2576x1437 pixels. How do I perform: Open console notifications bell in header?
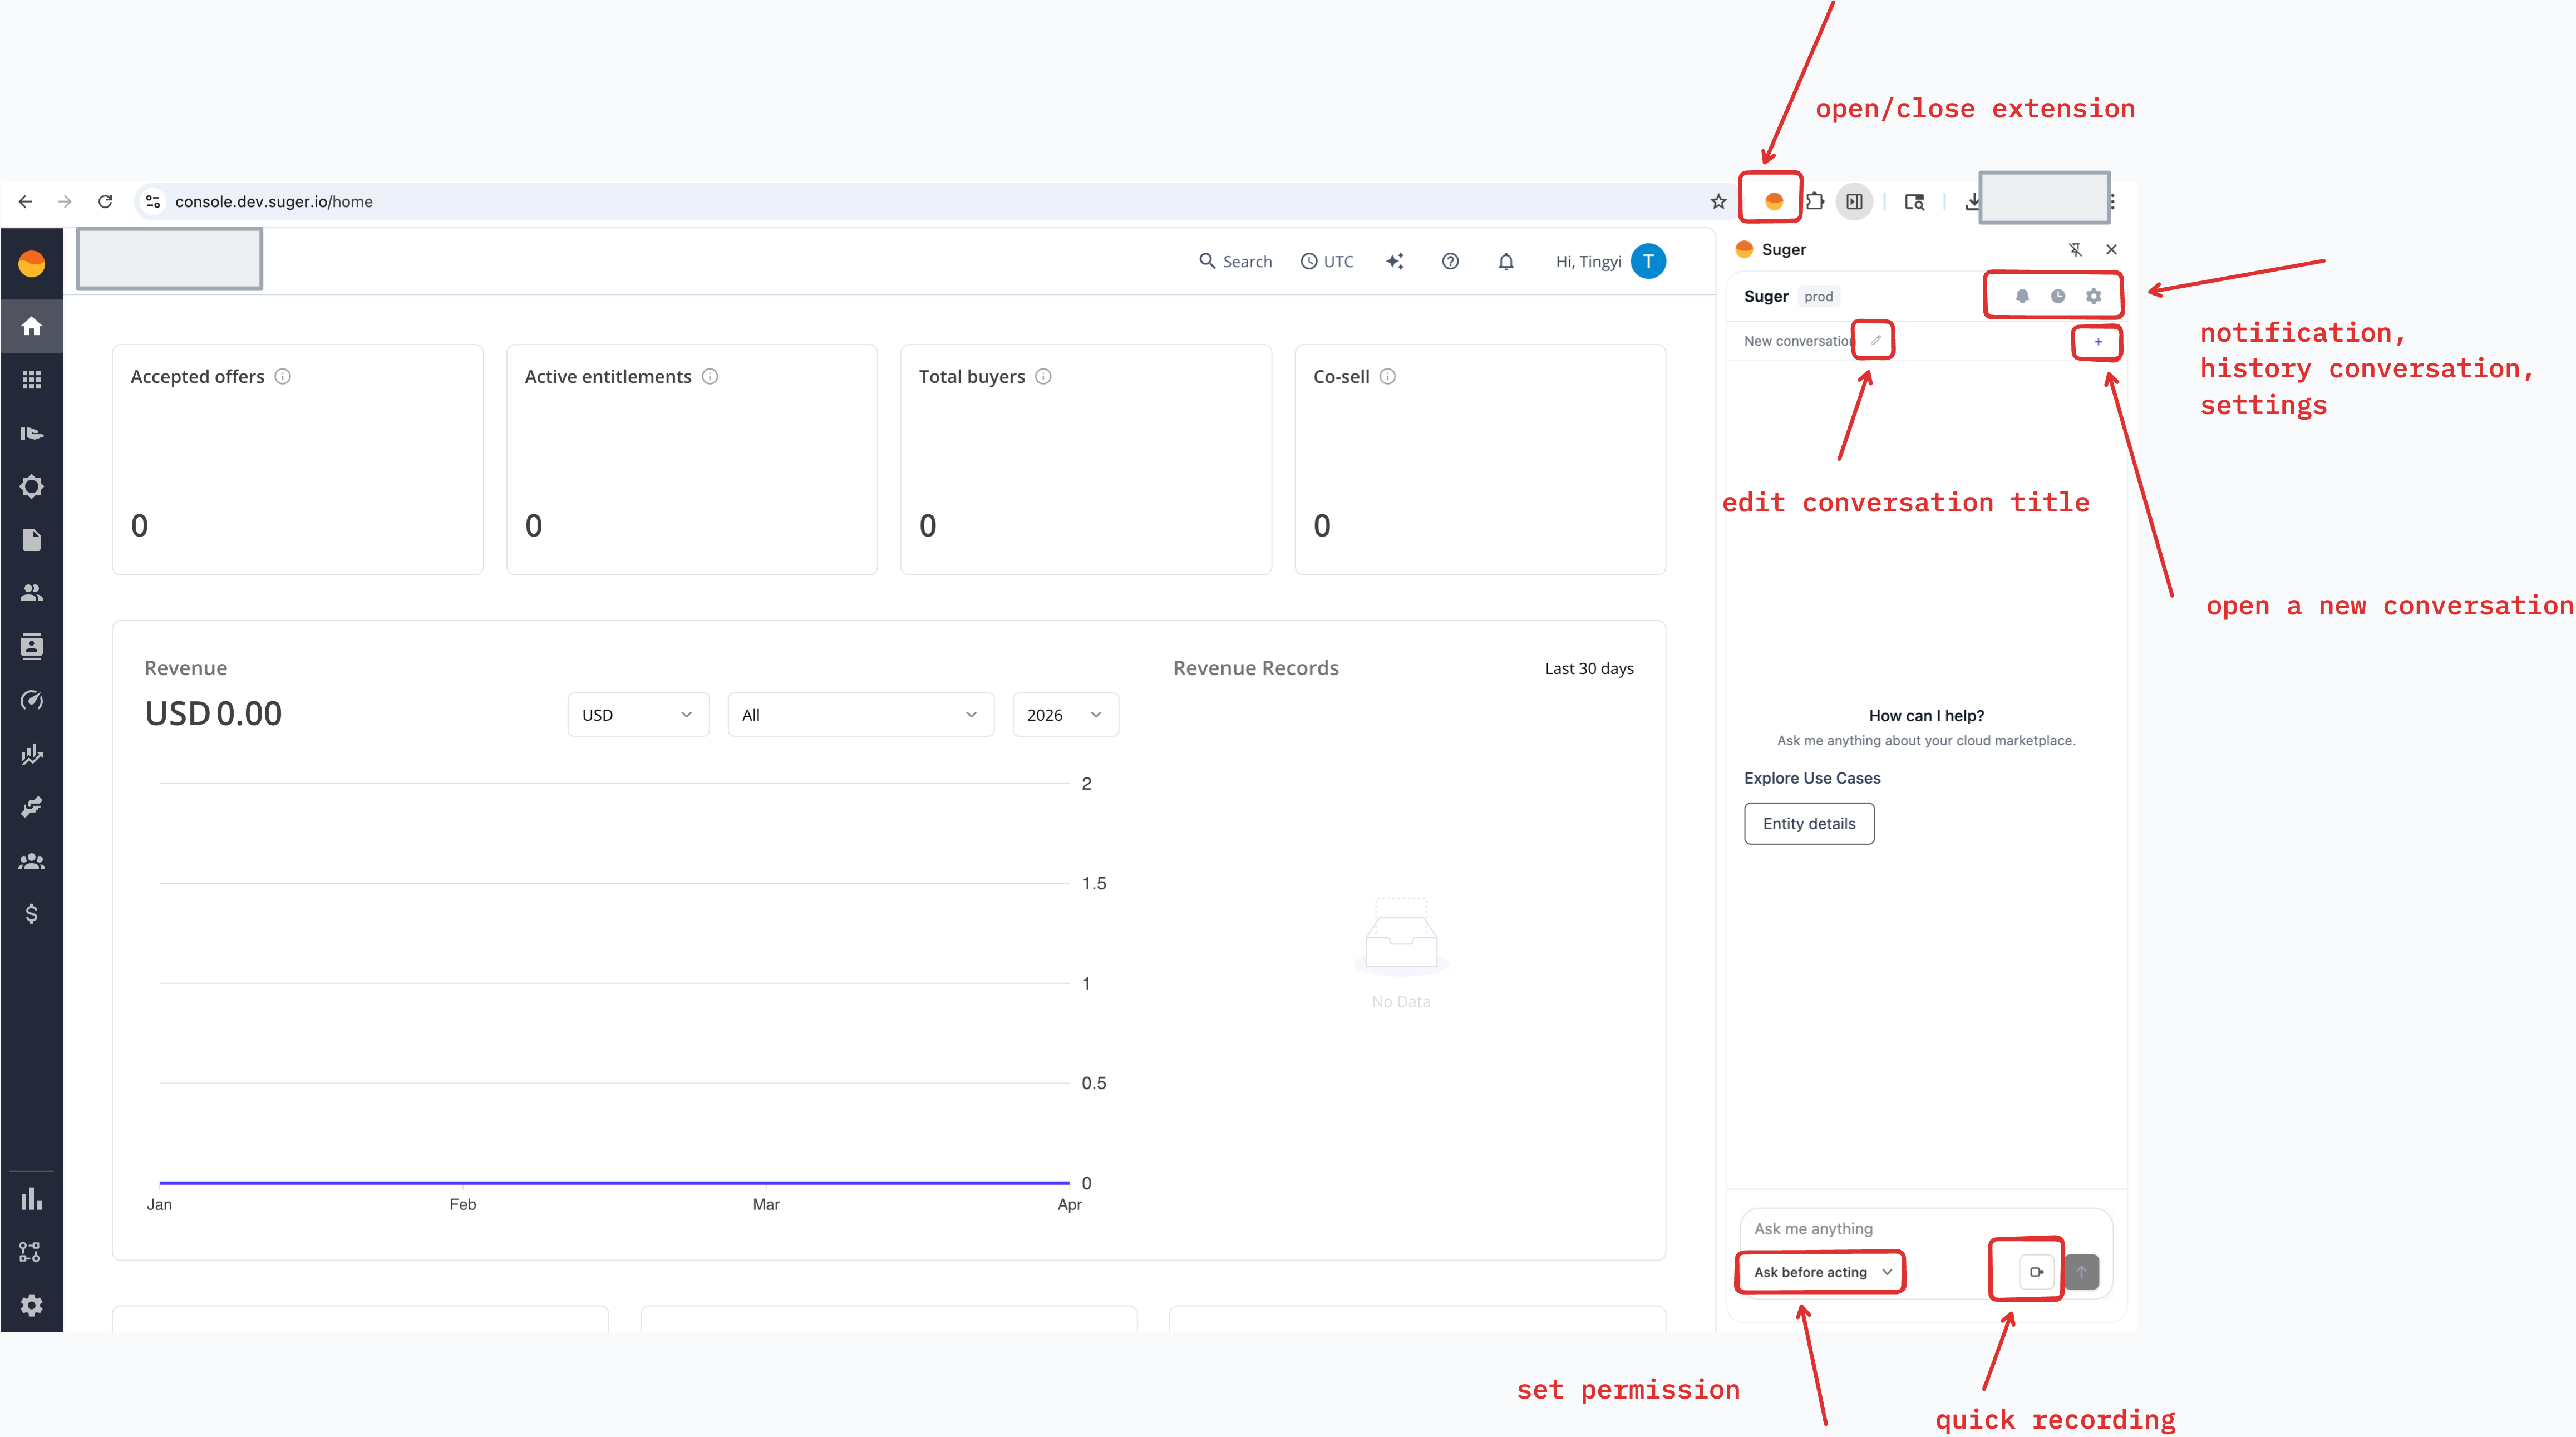tap(1506, 261)
